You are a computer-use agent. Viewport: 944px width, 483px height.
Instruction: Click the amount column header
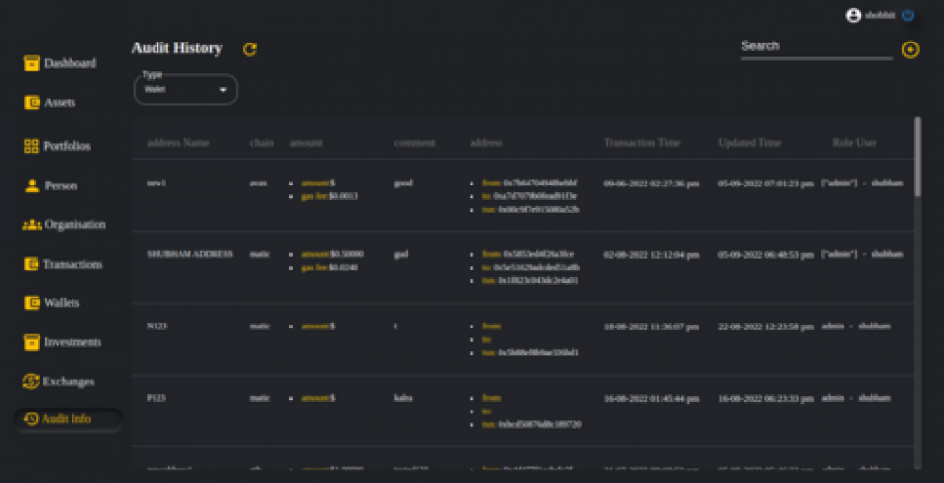pyautogui.click(x=306, y=143)
